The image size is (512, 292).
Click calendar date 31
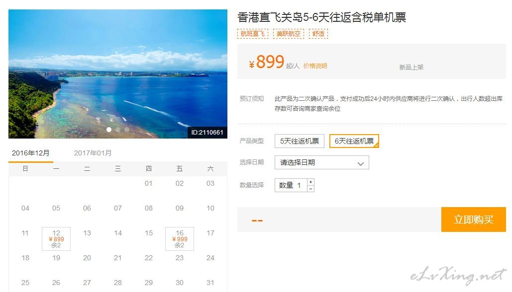[210, 283]
